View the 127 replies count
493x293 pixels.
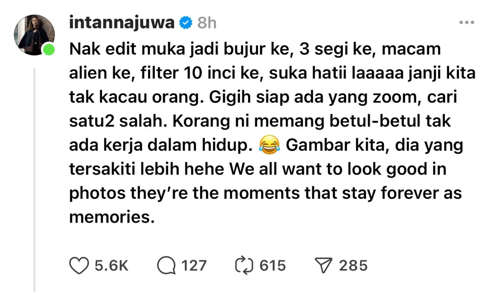coord(194,266)
